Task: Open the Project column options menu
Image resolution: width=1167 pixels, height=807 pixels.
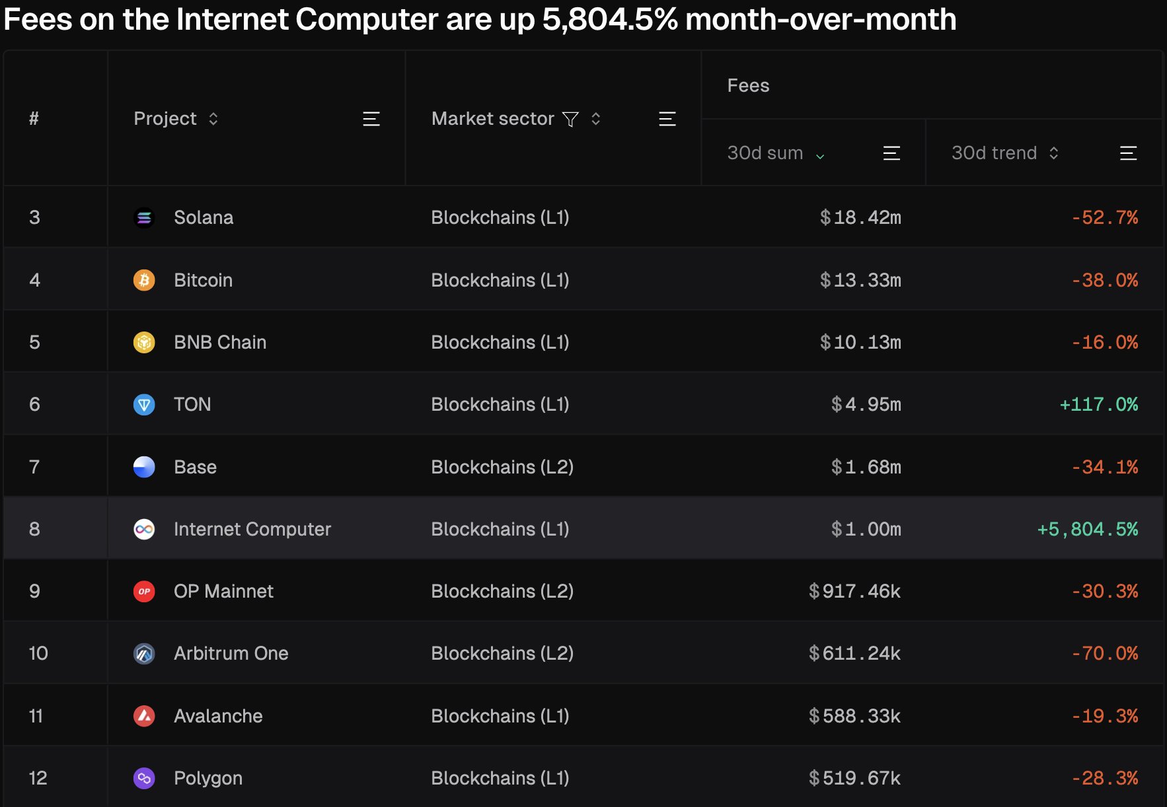Action: point(371,119)
